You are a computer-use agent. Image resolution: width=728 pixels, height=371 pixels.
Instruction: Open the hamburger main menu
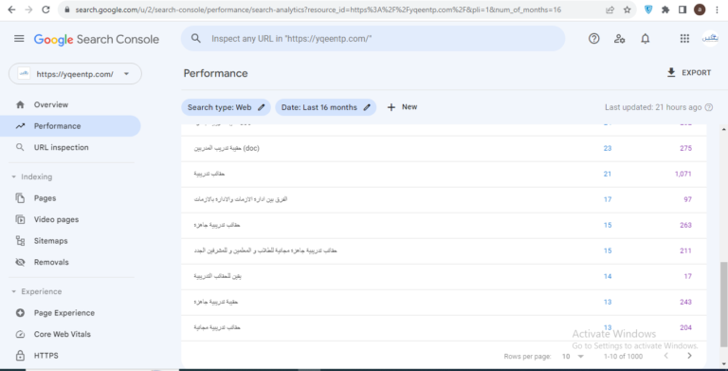coord(19,39)
